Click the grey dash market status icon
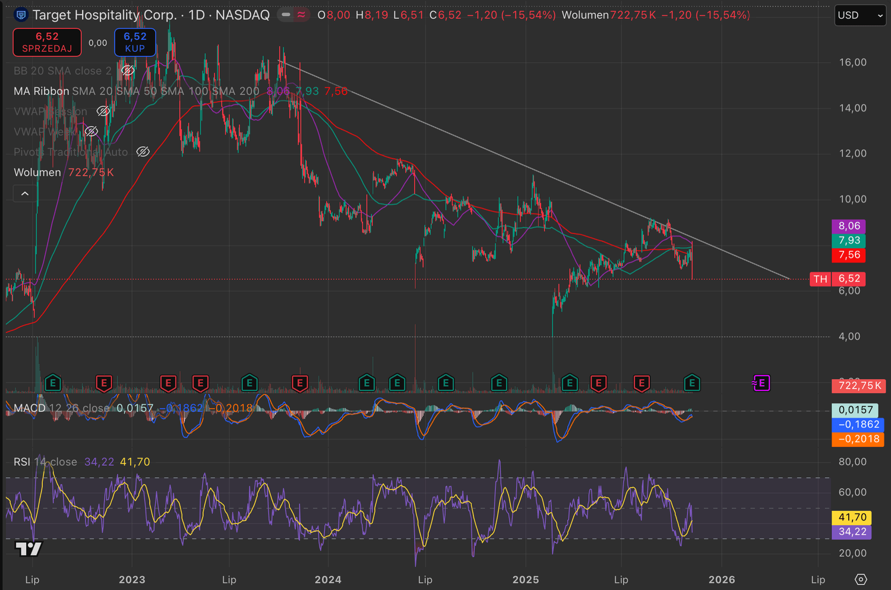Screen dimensions: 891x590 (286, 15)
